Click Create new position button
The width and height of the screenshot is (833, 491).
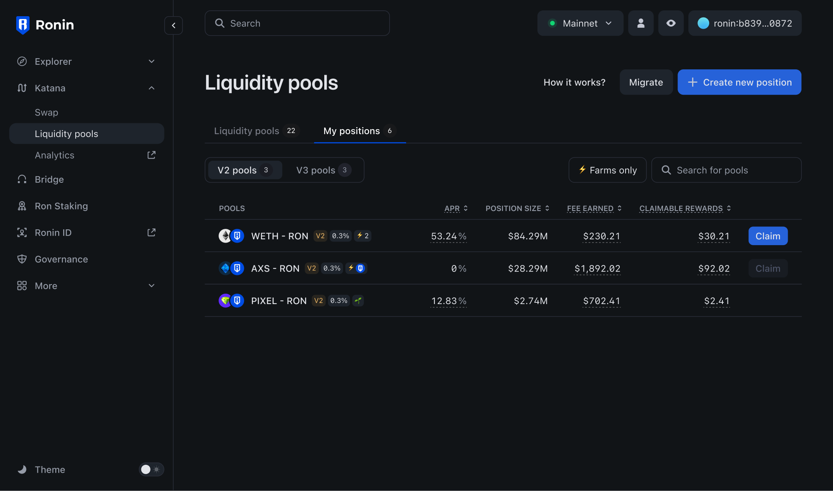pyautogui.click(x=739, y=82)
